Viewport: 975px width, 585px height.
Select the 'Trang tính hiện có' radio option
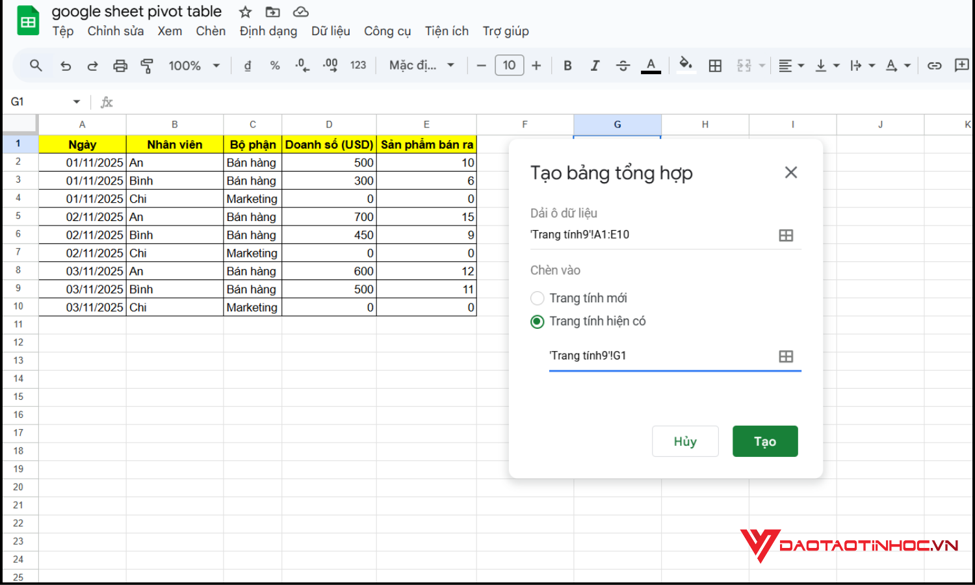click(x=537, y=321)
